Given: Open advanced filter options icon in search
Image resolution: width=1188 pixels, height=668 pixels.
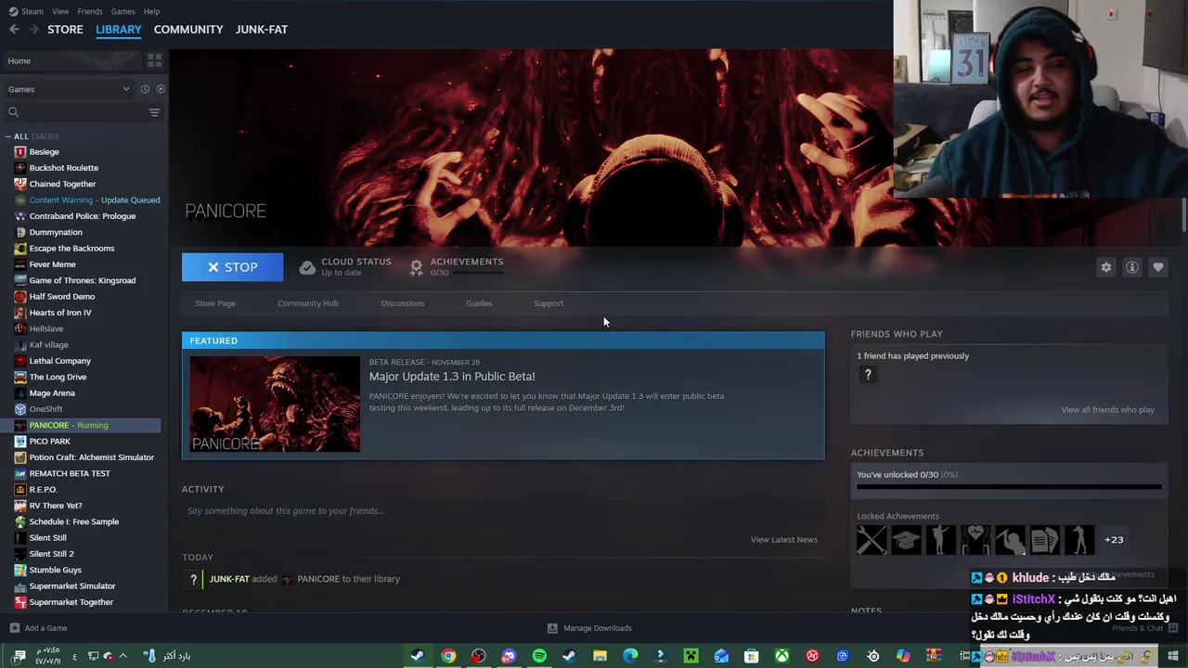Looking at the screenshot, I should 154,112.
